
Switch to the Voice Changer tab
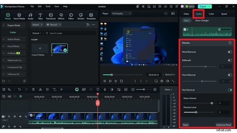pos(202,21)
